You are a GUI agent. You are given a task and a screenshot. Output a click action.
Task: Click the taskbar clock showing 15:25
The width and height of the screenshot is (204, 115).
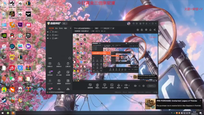(x=195, y=113)
